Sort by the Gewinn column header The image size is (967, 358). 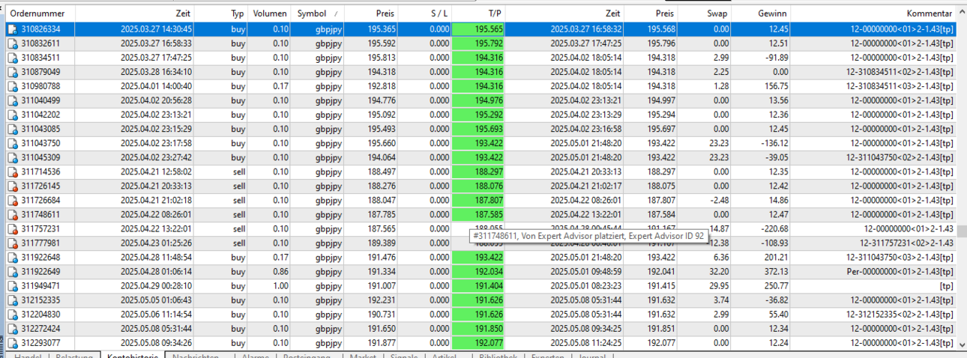[x=761, y=13]
